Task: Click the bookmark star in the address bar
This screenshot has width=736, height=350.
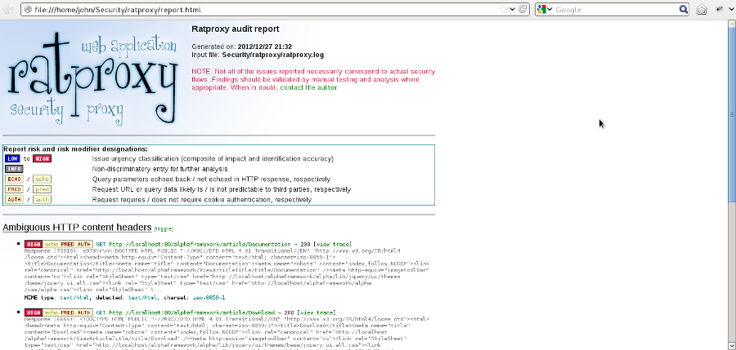Action: coord(502,10)
